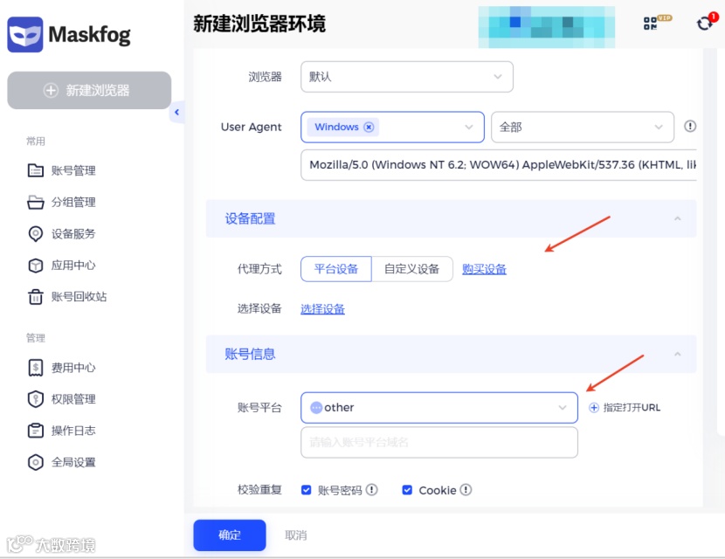Click the 设备服务 location pin icon
This screenshot has height=559, width=725.
[x=36, y=233]
